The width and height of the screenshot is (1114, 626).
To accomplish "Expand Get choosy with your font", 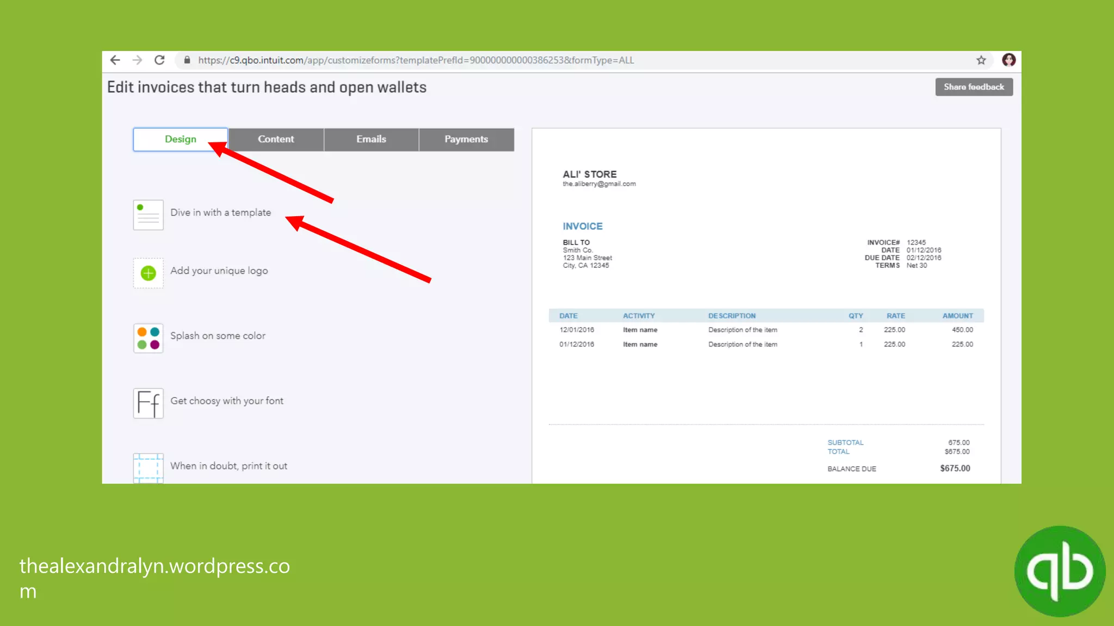I will coord(227,401).
